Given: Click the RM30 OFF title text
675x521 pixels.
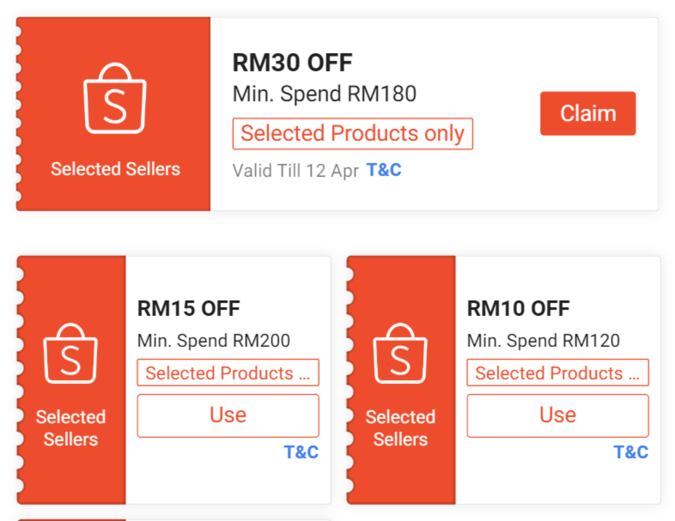Looking at the screenshot, I should pos(292,62).
